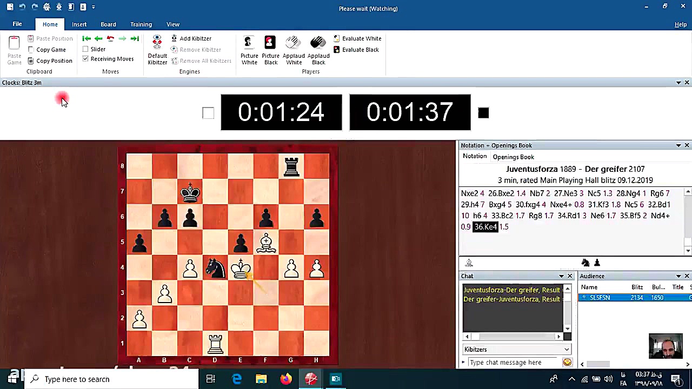Sort audience by Name column

[589, 287]
